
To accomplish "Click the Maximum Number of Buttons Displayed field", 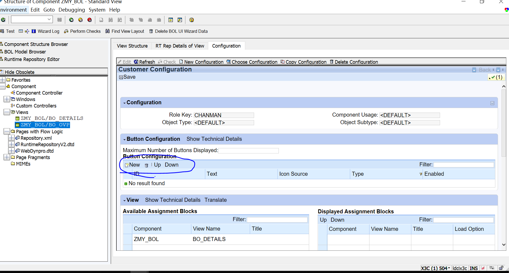I will pos(248,151).
